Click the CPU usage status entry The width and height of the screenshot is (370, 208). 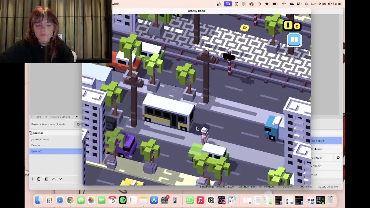[306, 187]
